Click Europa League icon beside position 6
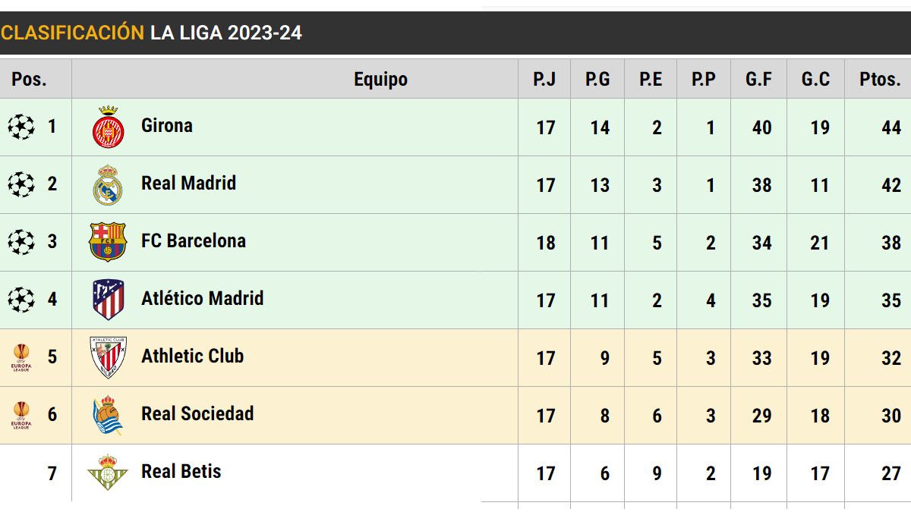This screenshot has height=512, width=911. pyautogui.click(x=21, y=415)
